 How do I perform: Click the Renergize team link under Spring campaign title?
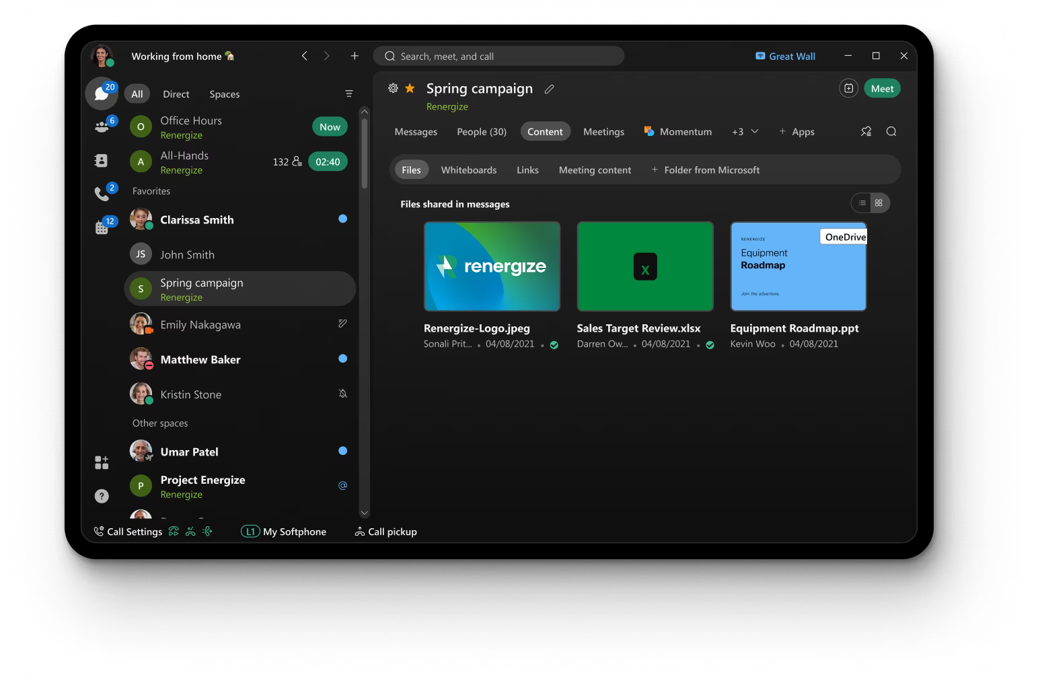(447, 106)
